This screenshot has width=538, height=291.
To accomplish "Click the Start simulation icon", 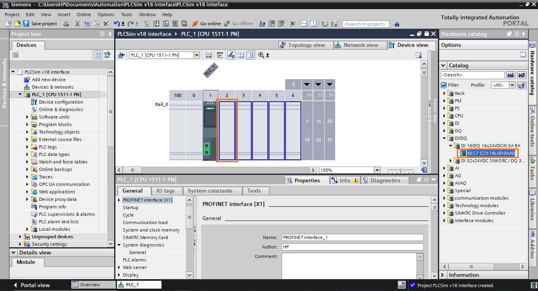I will (174, 24).
